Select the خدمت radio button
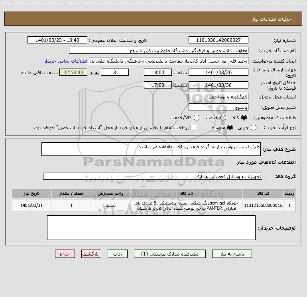The height and width of the screenshot is (297, 307). click(223, 118)
